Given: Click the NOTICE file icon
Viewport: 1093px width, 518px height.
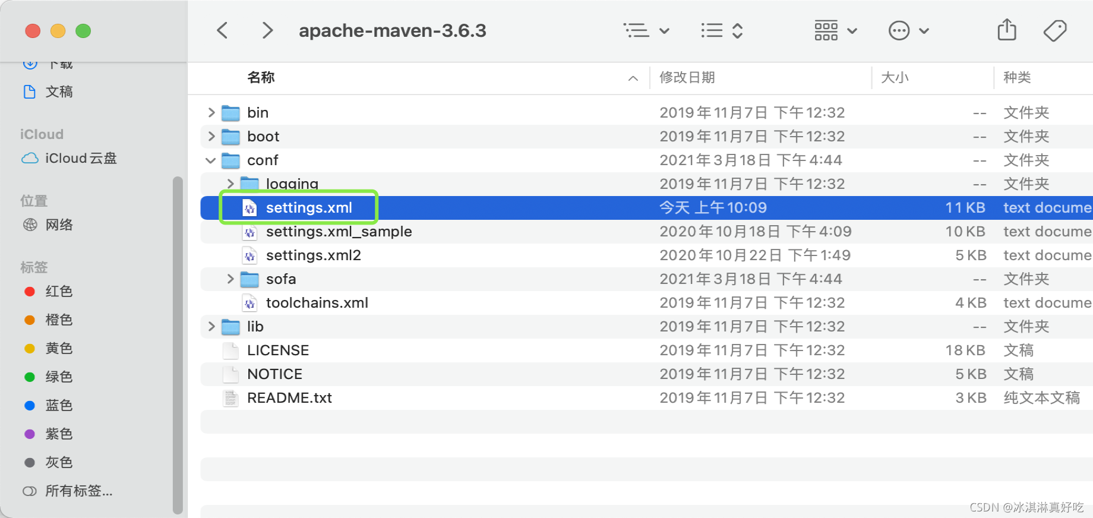Looking at the screenshot, I should 230,374.
